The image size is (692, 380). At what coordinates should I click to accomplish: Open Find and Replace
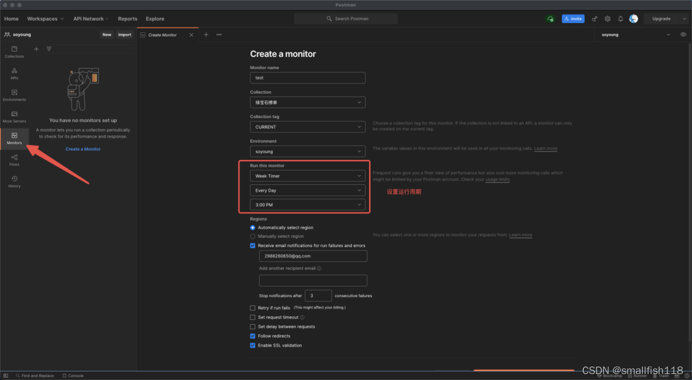click(x=35, y=376)
